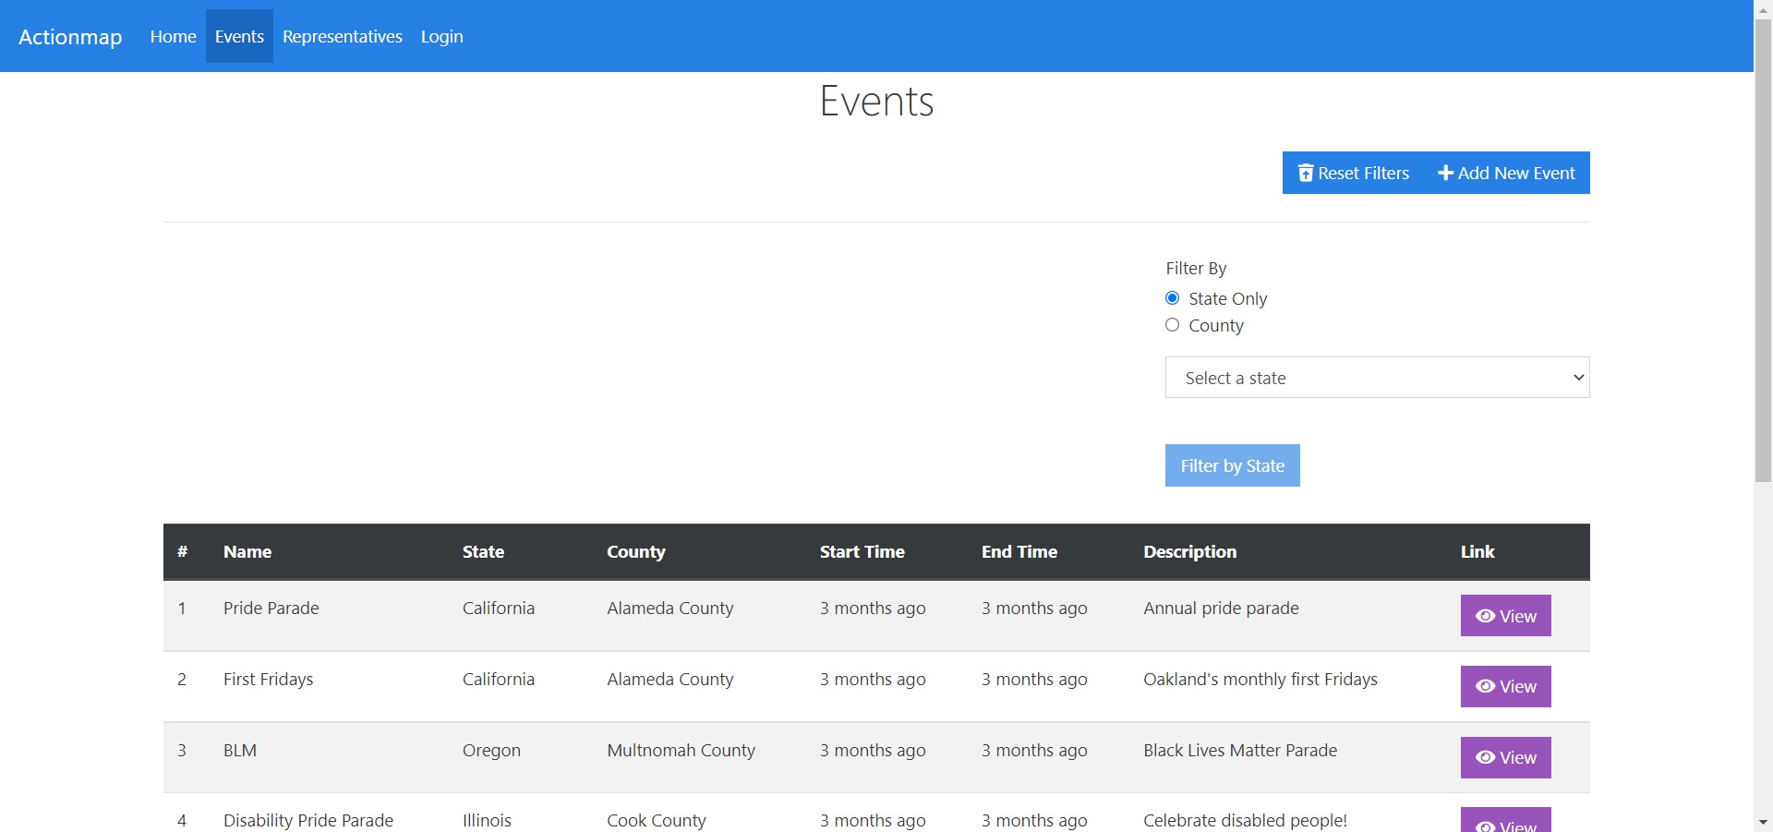Click the State Only filter label
Image resolution: width=1773 pixels, height=832 pixels.
tap(1227, 298)
